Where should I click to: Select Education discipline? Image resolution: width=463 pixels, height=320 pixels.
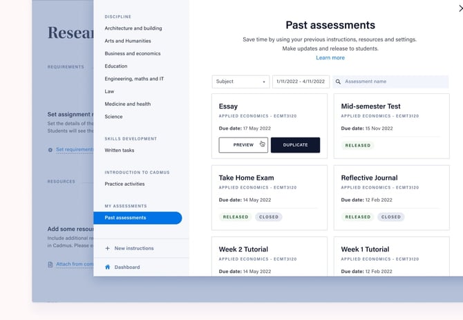point(116,66)
